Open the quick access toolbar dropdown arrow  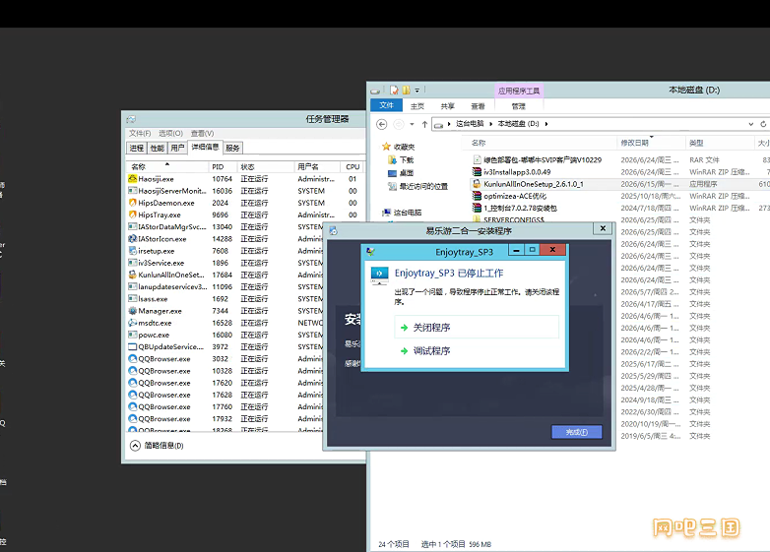[x=417, y=91]
